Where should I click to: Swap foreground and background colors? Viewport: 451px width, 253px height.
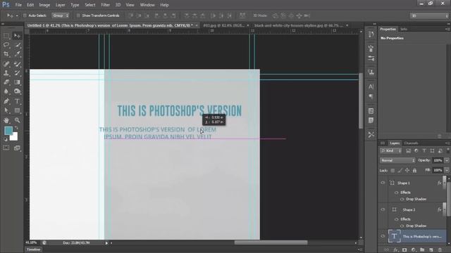tap(16, 128)
